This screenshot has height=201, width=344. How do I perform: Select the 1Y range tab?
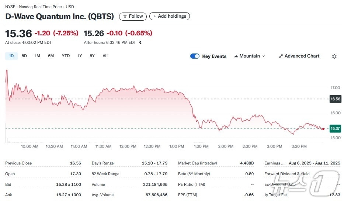pos(80,56)
